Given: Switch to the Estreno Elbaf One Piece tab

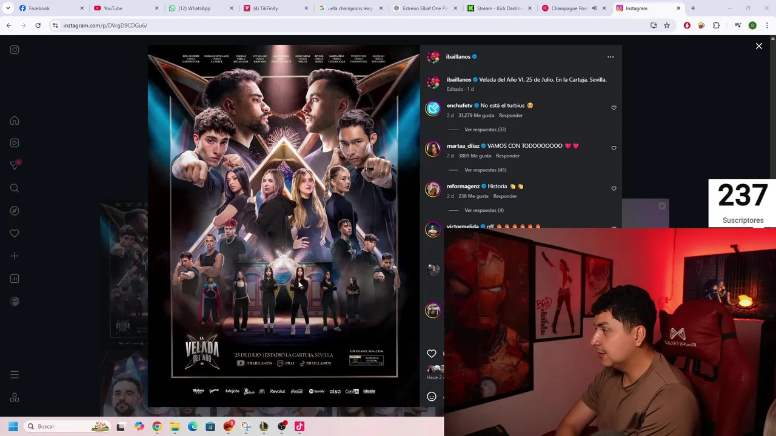Looking at the screenshot, I should [424, 8].
